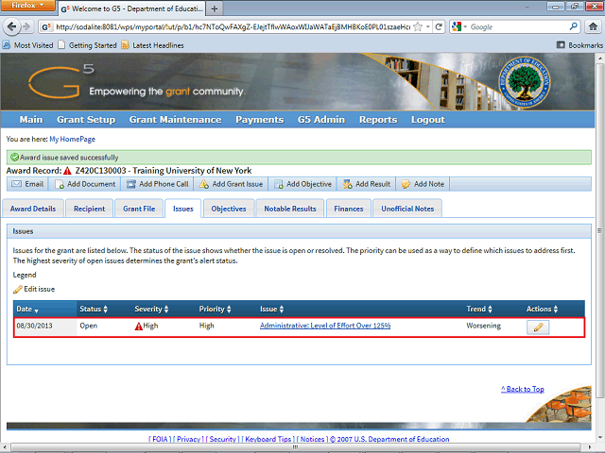Click Logout in the navigation bar
This screenshot has height=453, width=605.
click(428, 120)
